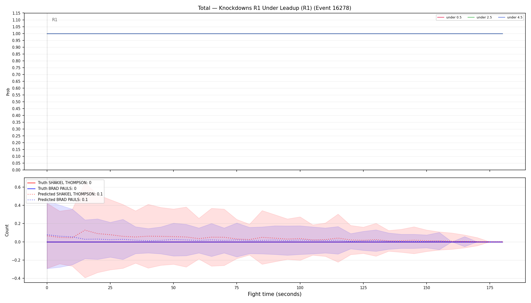The height and width of the screenshot is (303, 531).
Task: Click the red 'under 0.5' legend line swatch
Action: point(441,17)
